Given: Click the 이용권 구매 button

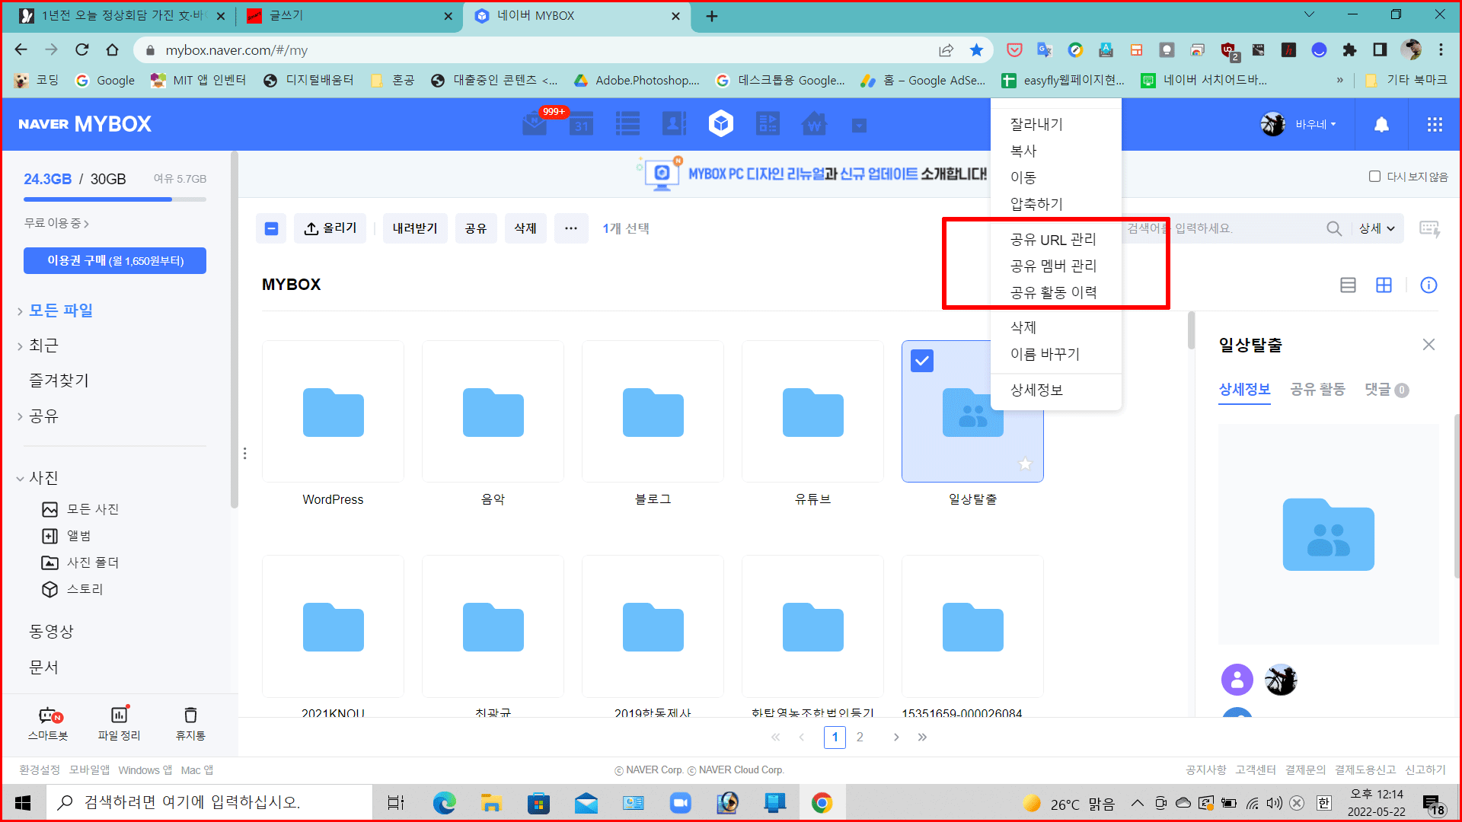Looking at the screenshot, I should pyautogui.click(x=115, y=260).
